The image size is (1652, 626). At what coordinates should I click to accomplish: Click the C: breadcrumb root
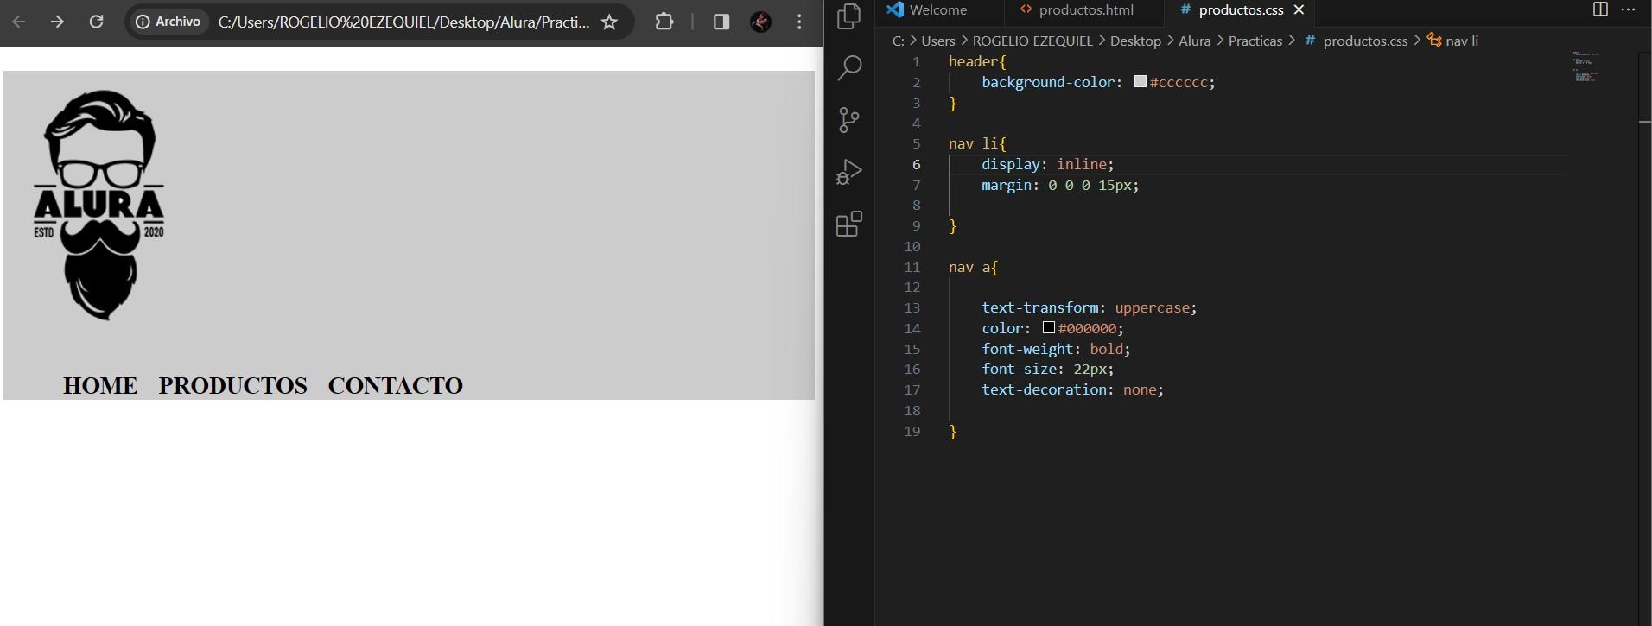899,41
